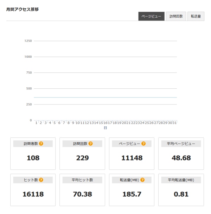Click the 750 y-axis label
Screen dimensions: 211x214
(x=29, y=73)
